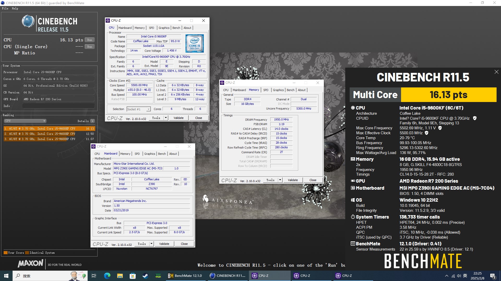Open the Windows Start menu
This screenshot has height=281, width=501.
pos(6,276)
